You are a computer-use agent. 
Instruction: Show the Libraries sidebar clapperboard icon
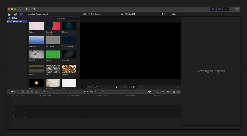(x=9, y=14)
